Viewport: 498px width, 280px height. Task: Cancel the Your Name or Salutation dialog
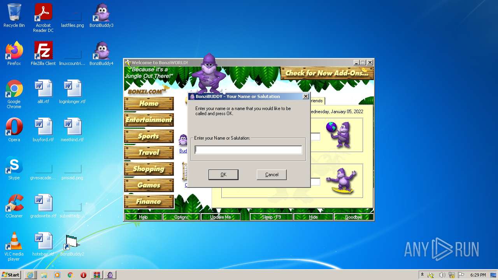(x=272, y=175)
